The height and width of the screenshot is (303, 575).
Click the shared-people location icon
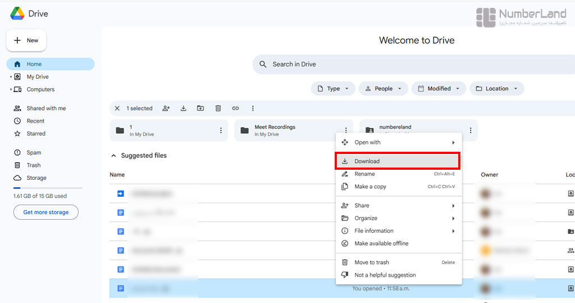click(x=571, y=251)
